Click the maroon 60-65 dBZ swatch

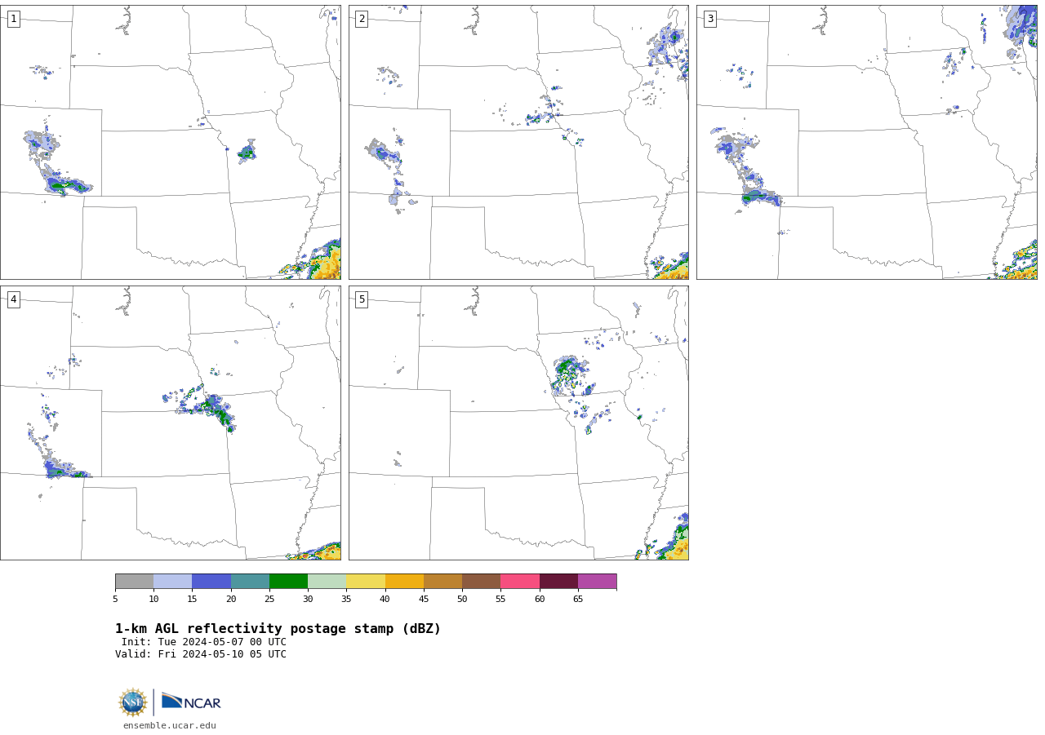[x=558, y=582]
